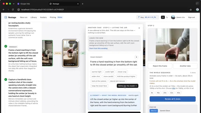Add the warmer light chip
Image resolution: width=201 pixels, height=113 pixels.
97,72
